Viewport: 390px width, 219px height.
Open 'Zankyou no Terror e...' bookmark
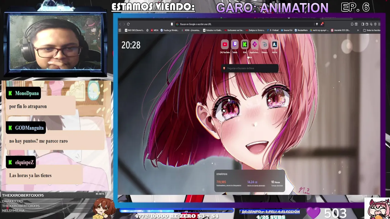(x=255, y=30)
